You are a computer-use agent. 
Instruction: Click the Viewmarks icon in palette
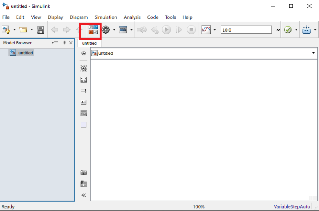pyautogui.click(x=83, y=184)
